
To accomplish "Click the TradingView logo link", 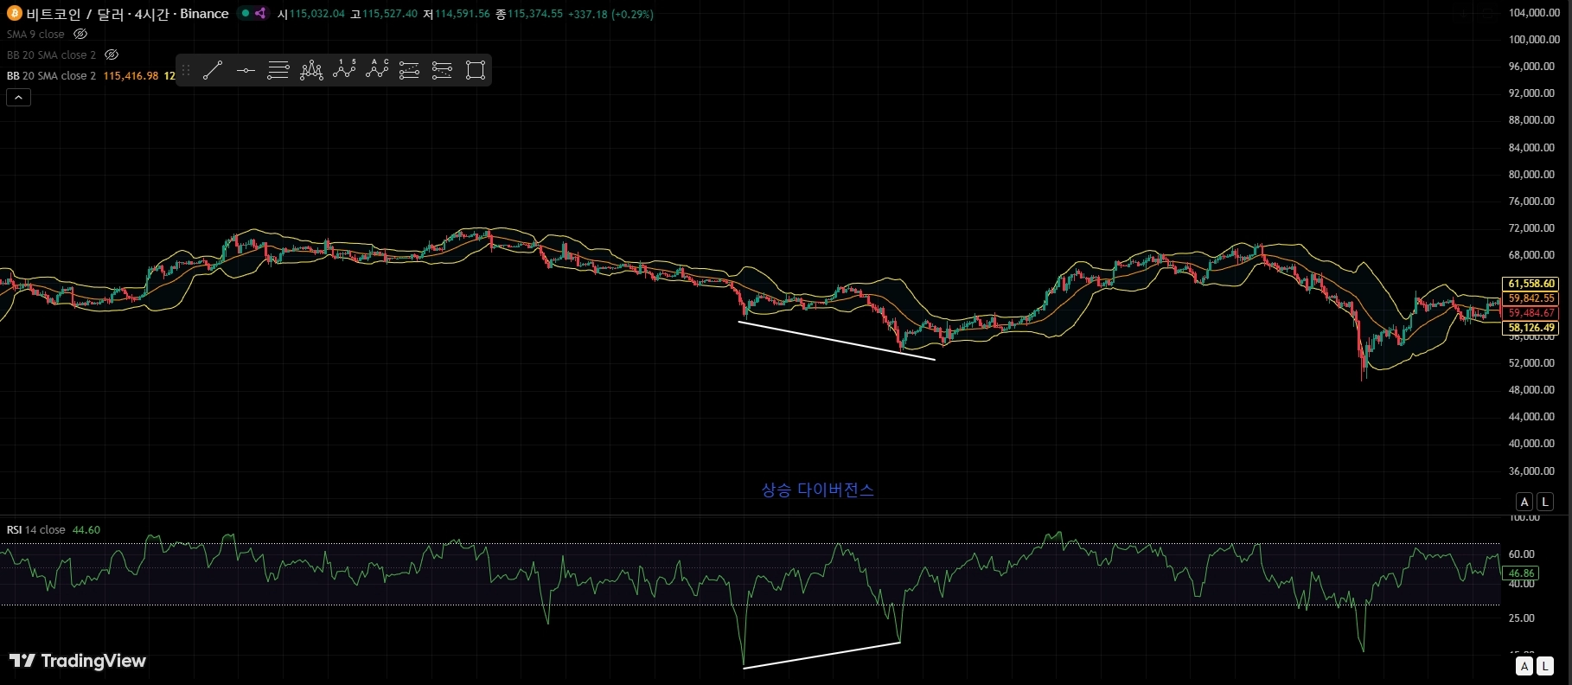I will [78, 662].
